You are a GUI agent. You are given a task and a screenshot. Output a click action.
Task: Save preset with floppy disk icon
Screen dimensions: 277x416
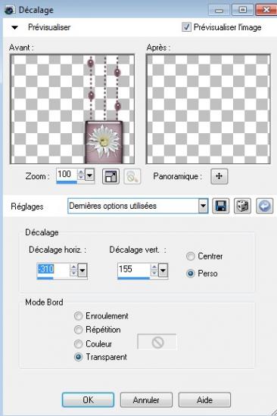pos(221,206)
